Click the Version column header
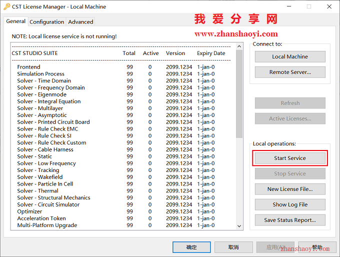The width and height of the screenshot is (340, 257). pos(175,53)
